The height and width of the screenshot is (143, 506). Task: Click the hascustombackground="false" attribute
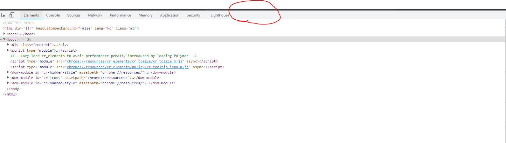64,28
